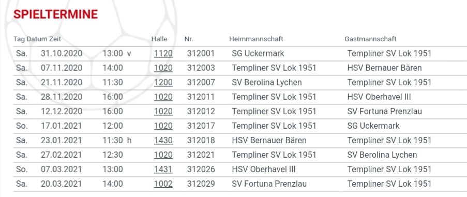The height and width of the screenshot is (197, 467).
Task: Open hall link 1120 for SG Uckermark game
Action: point(163,54)
